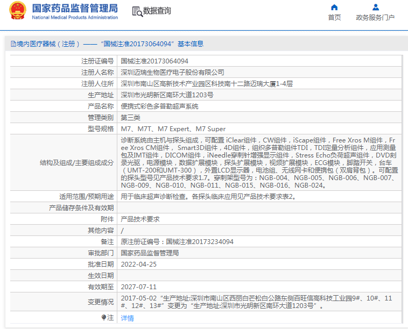This screenshot has height=329, width=408.
Task: Click the 备注 row label
Action: (x=107, y=242)
